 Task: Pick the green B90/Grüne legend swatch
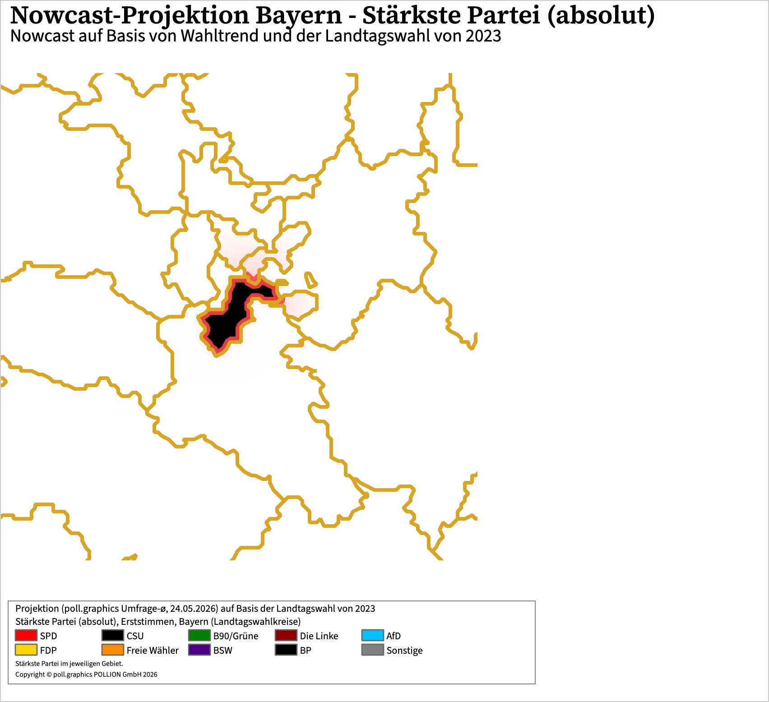click(199, 635)
